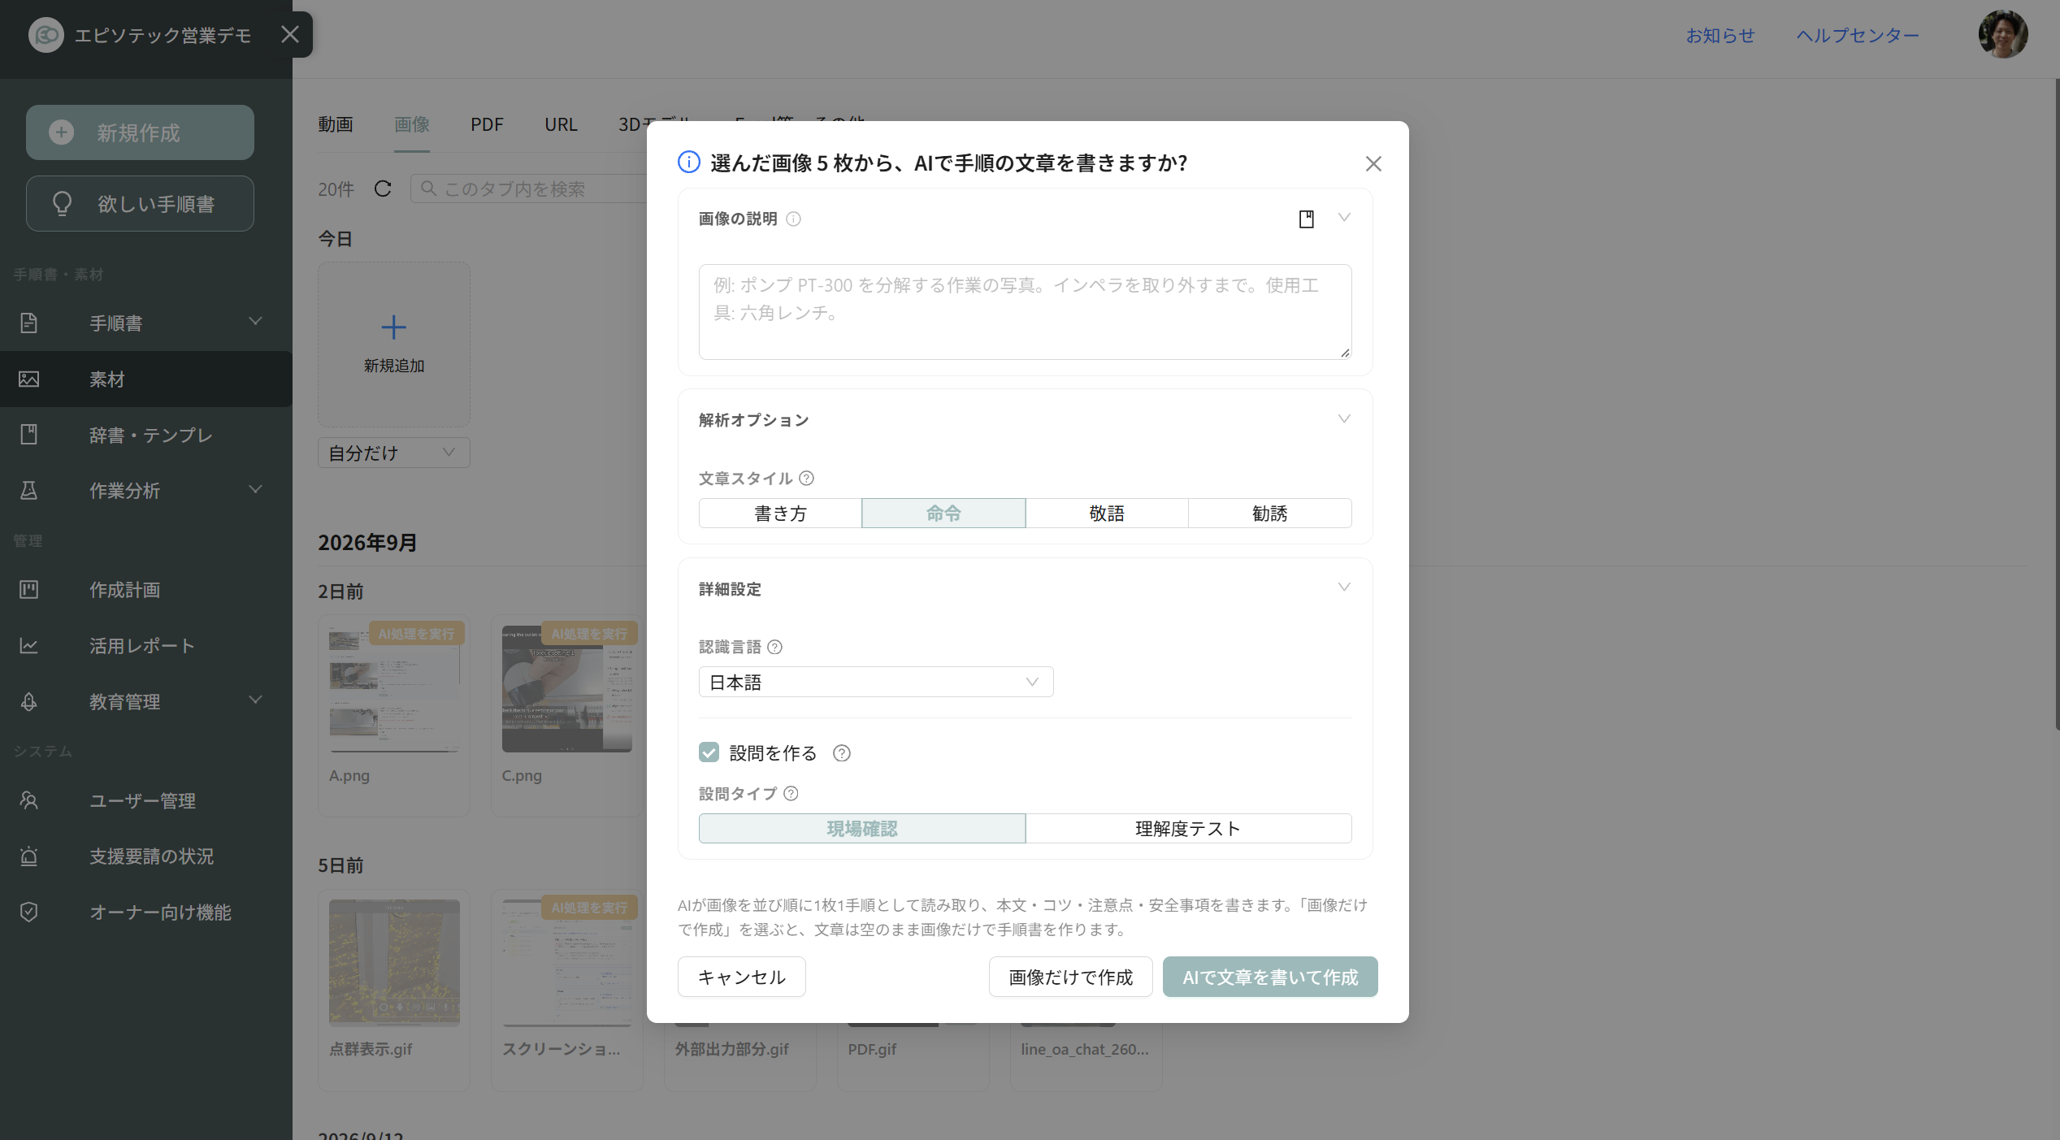Viewport: 2060px width, 1140px height.
Task: Click into the image description text area
Action: pyautogui.click(x=1025, y=312)
